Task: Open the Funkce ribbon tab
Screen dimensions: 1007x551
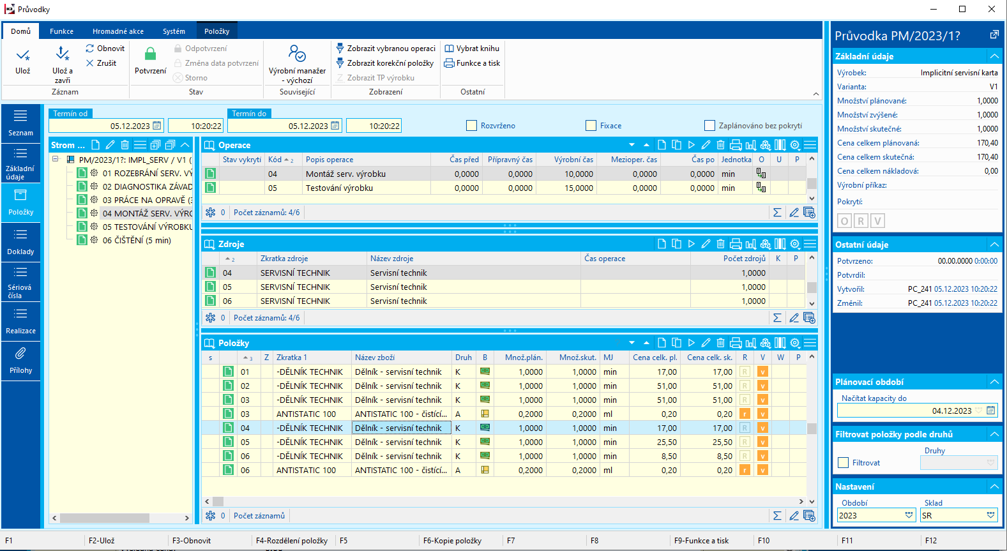Action: 61,31
